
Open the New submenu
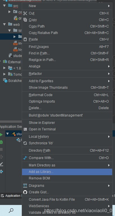(x=67, y=6)
